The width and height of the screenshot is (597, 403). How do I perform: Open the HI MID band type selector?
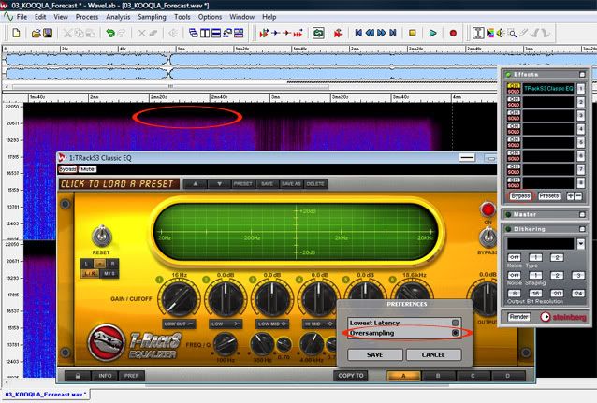318,324
